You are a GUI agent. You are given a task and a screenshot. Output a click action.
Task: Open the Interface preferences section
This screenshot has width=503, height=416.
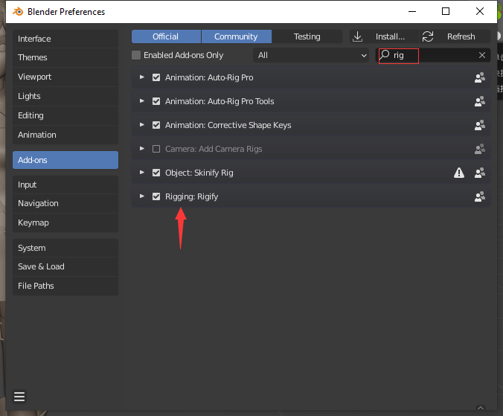coord(65,39)
